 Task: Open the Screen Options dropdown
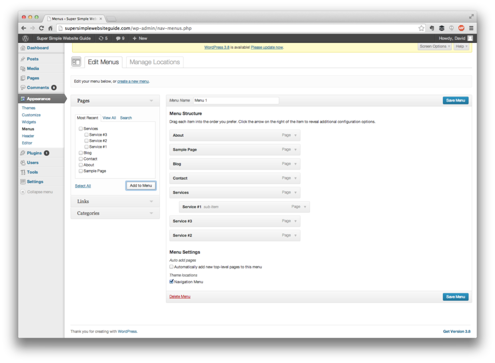point(435,46)
